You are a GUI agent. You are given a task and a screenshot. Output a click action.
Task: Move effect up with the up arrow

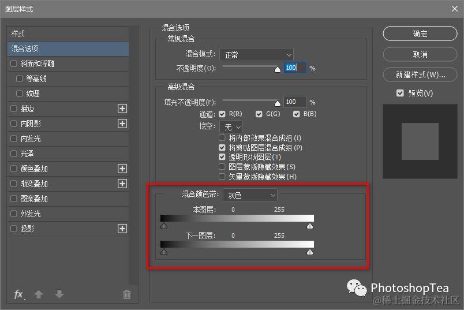[x=39, y=294]
